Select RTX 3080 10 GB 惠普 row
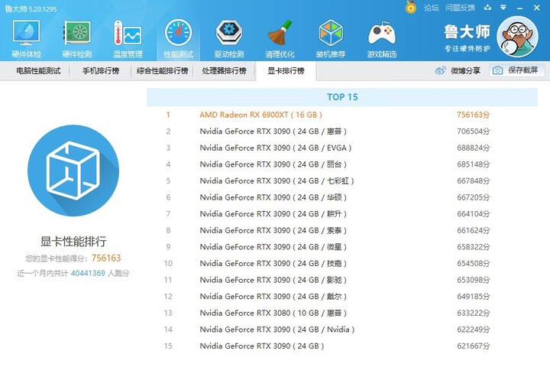 342,313
